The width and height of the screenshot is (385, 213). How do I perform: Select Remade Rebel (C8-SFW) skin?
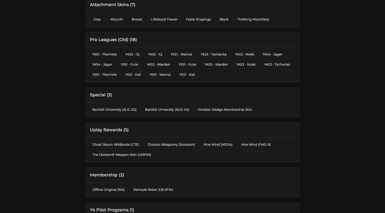tap(153, 190)
